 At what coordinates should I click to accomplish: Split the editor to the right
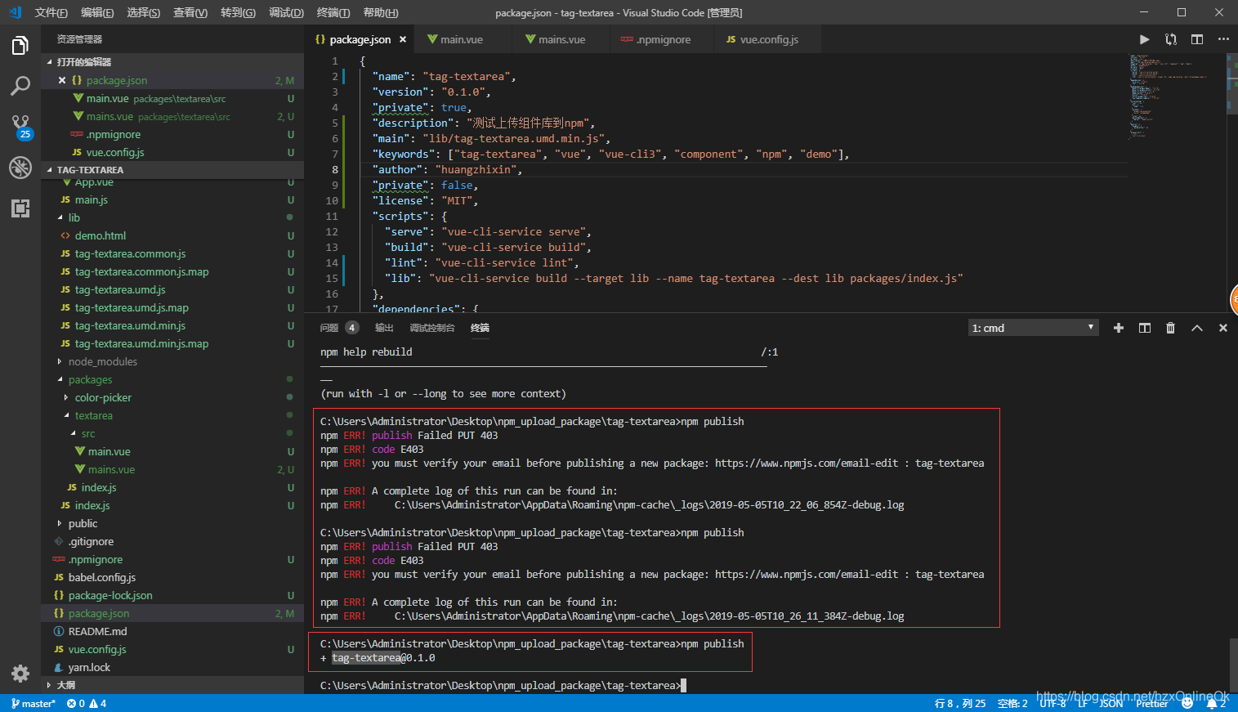click(1197, 39)
